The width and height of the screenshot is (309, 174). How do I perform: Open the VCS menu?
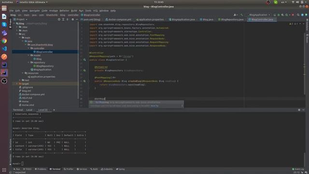[96, 11]
